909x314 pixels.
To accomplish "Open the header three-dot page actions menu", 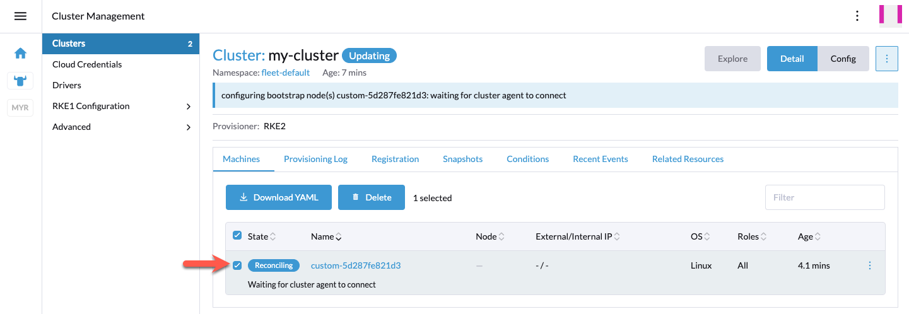I will (857, 16).
